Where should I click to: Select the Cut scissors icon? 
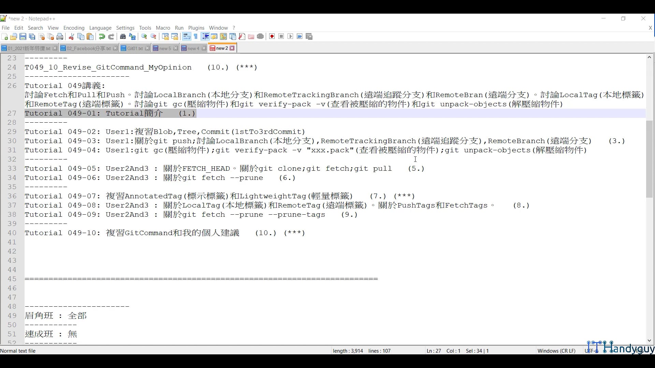[71, 36]
